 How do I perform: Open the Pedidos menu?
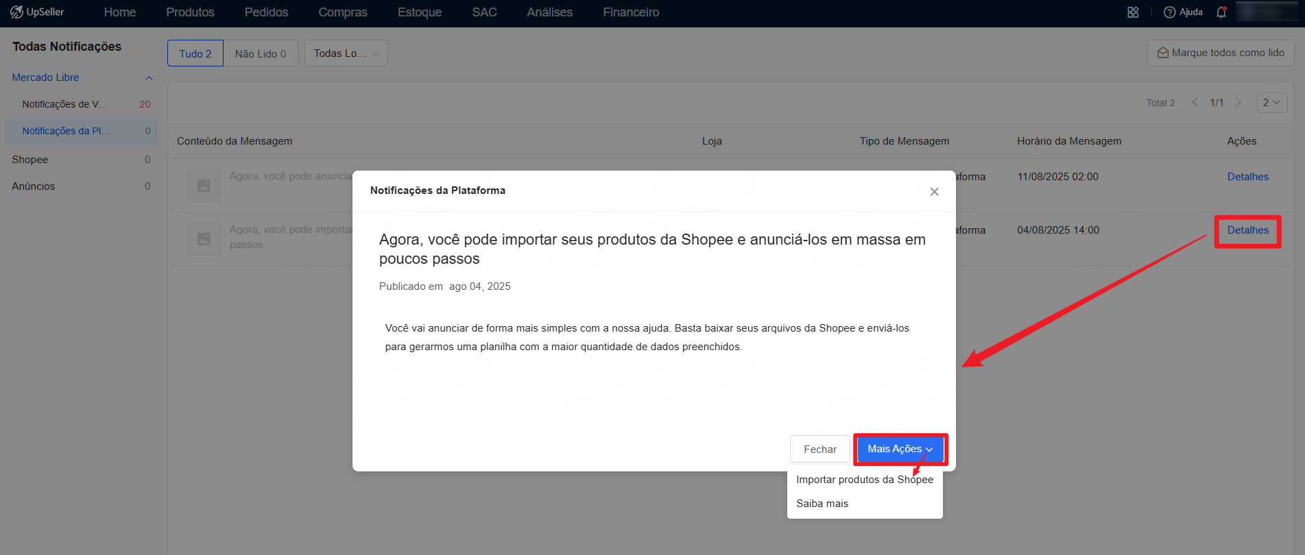pos(266,12)
